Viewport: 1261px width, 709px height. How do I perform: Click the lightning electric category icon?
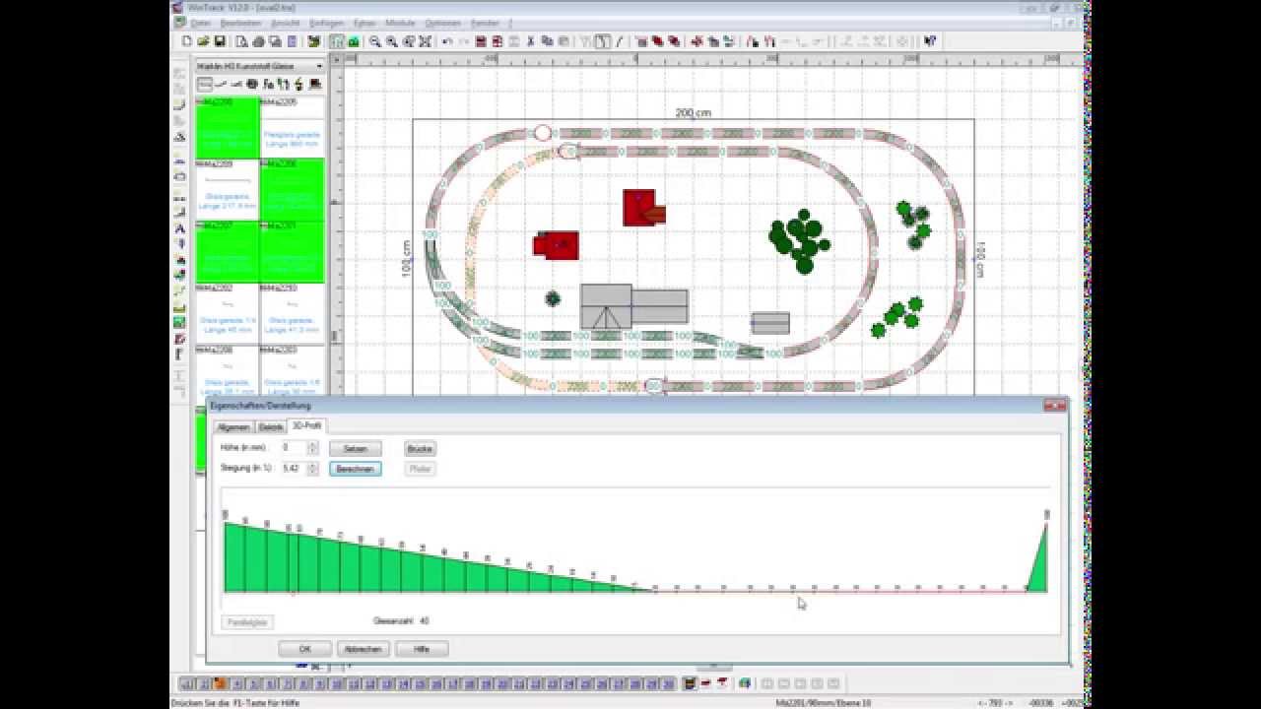pos(297,84)
